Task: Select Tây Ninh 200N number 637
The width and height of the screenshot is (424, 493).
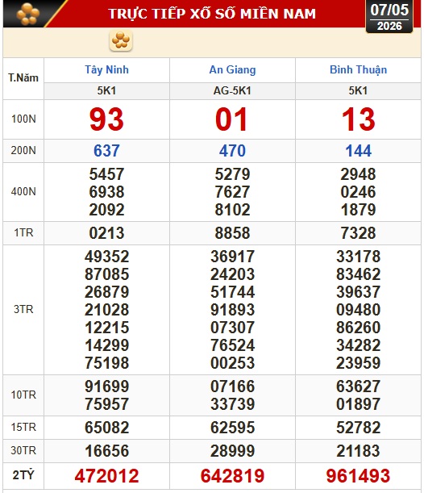Action: tap(106, 151)
